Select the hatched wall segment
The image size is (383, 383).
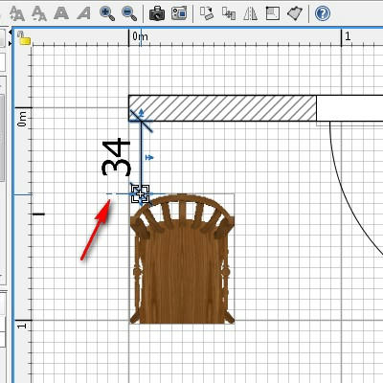tap(222, 108)
